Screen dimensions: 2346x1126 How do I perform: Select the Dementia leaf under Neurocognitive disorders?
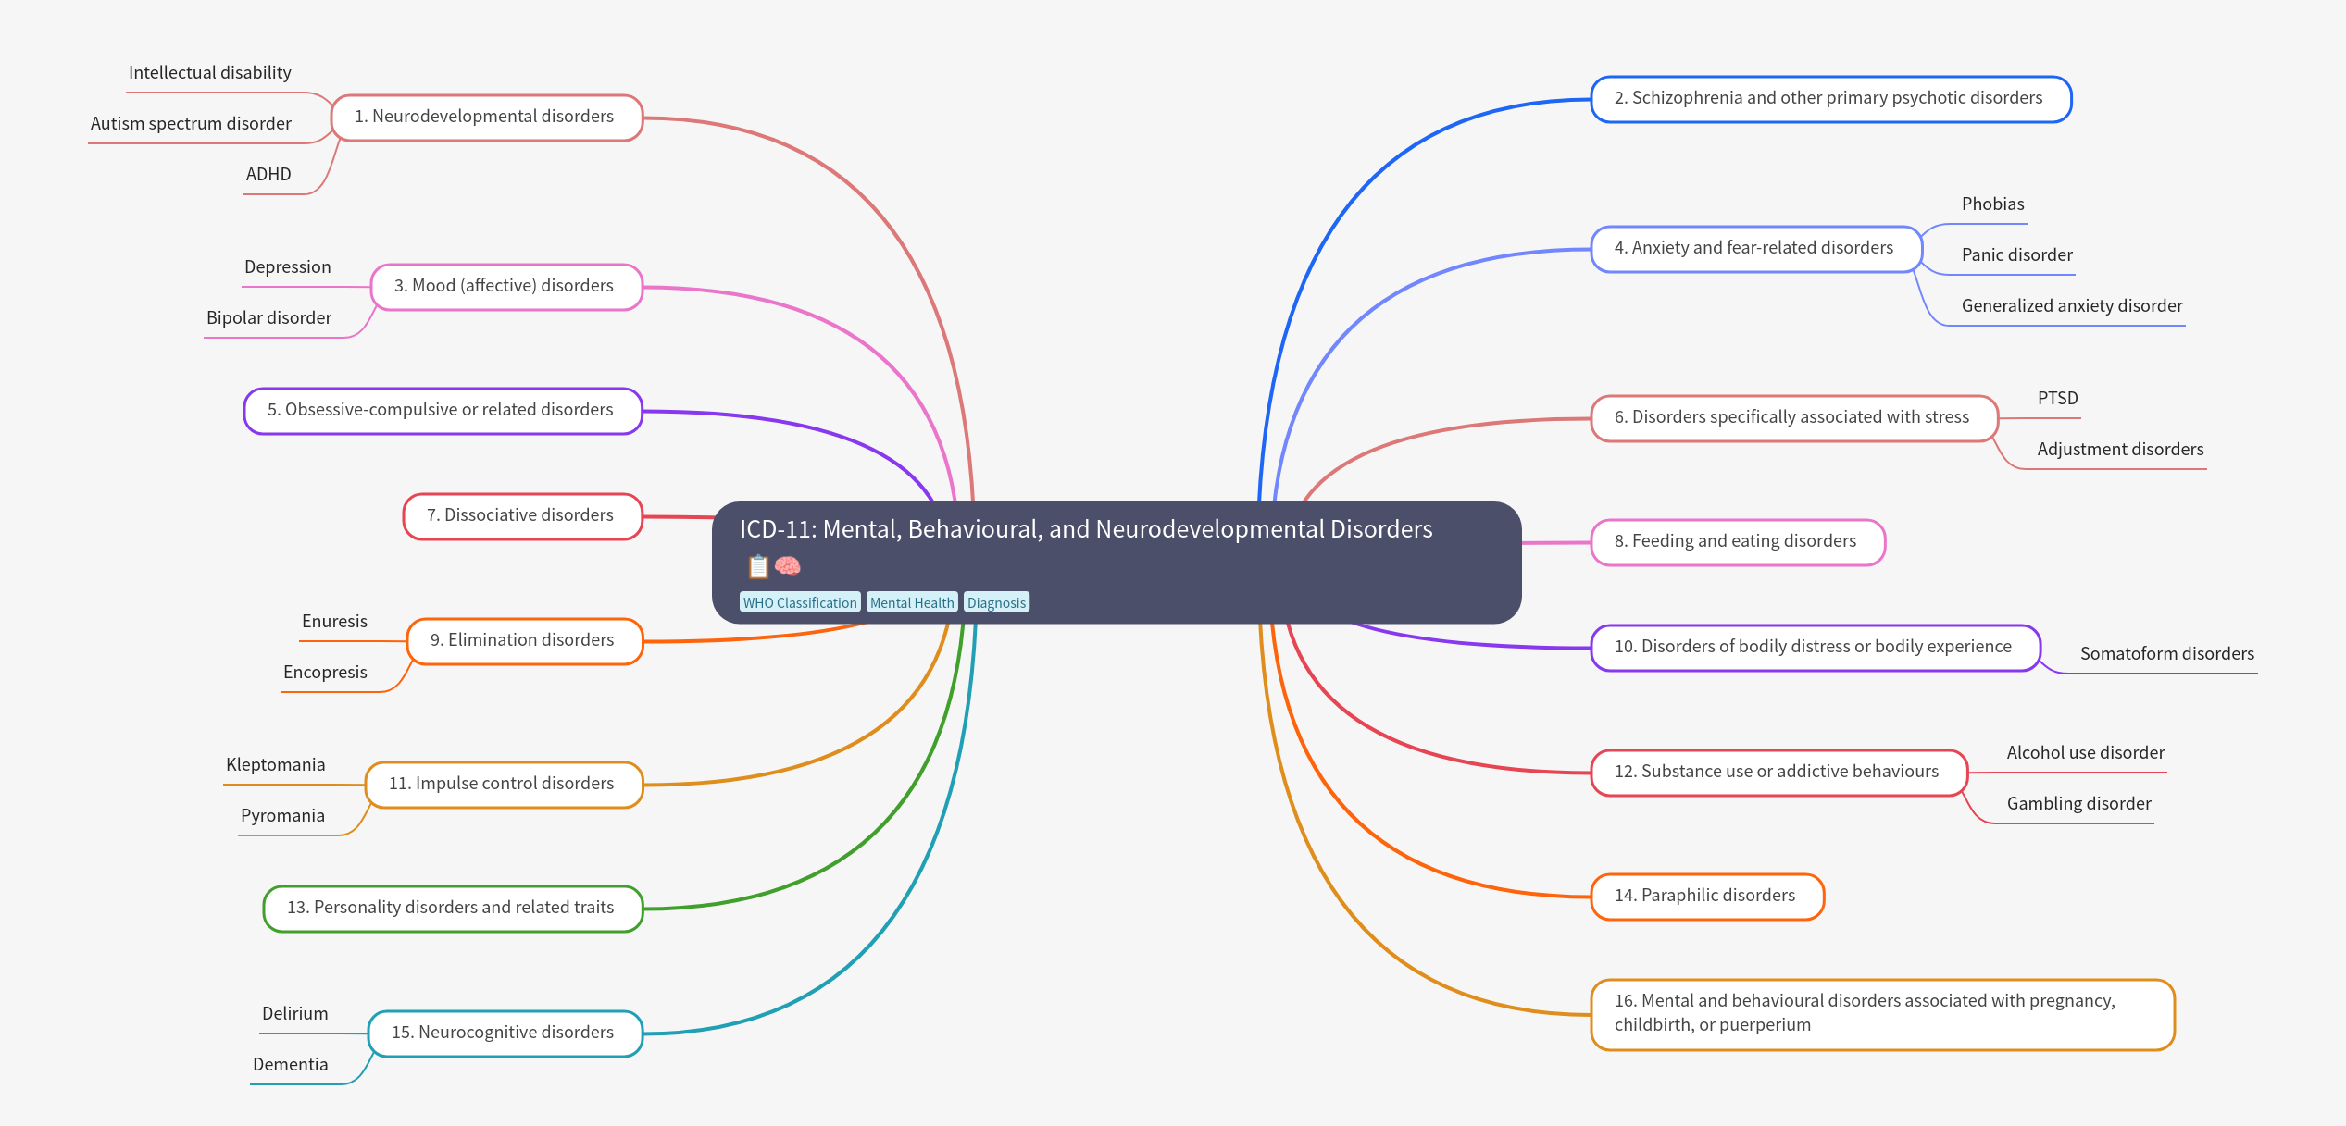pos(290,1065)
